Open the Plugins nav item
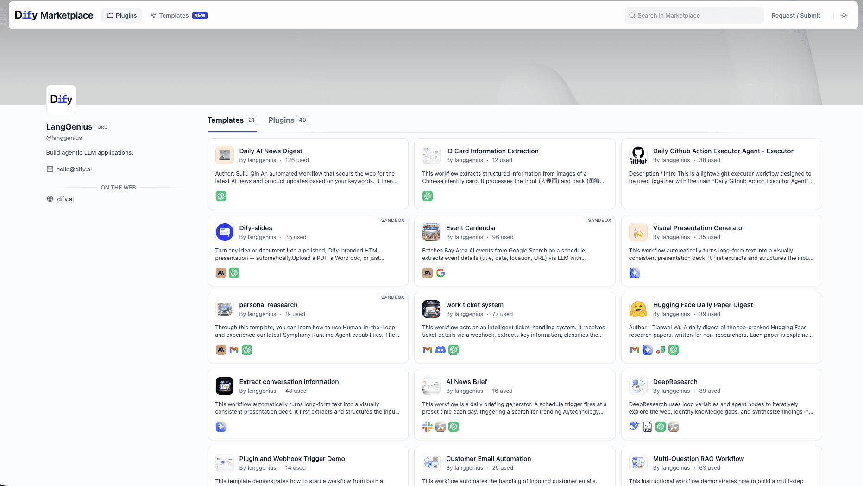Viewport: 863px width, 486px height. 122,15
